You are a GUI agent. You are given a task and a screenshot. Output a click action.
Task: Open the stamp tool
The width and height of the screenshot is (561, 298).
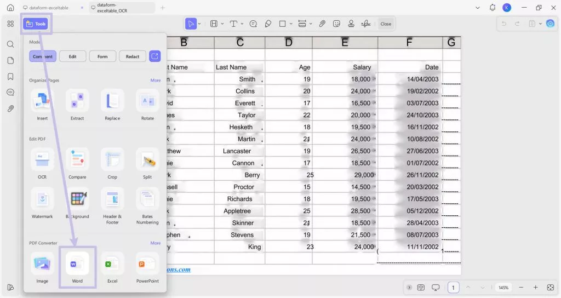point(351,24)
